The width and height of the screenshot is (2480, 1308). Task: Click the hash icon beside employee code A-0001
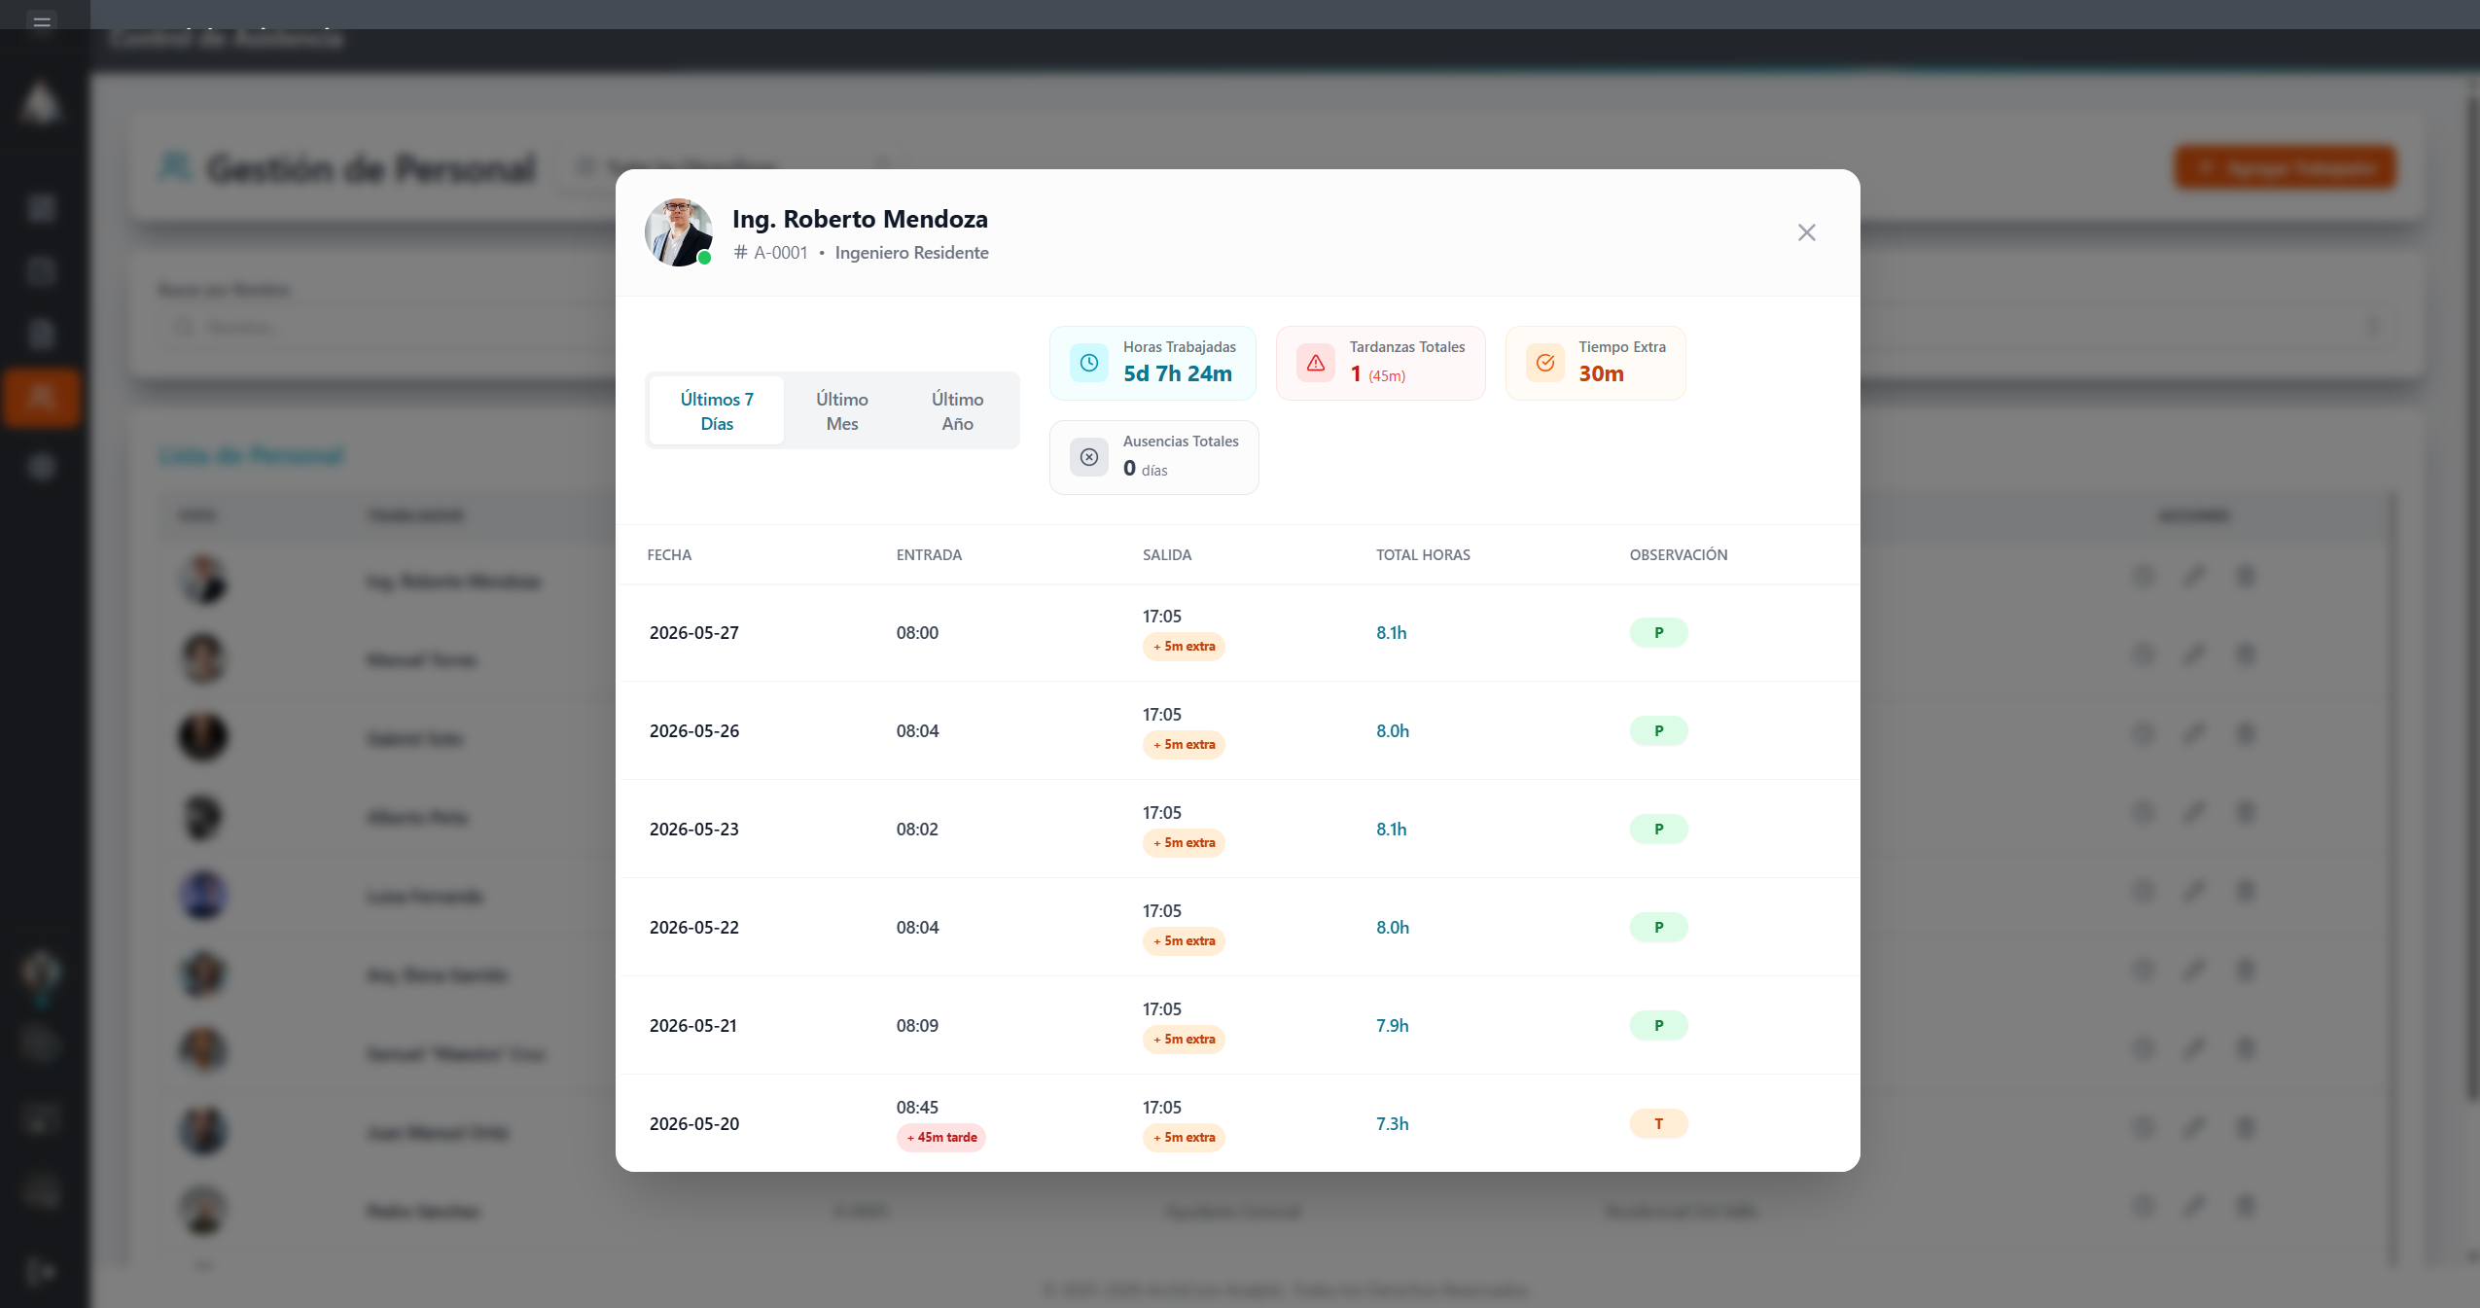(740, 252)
